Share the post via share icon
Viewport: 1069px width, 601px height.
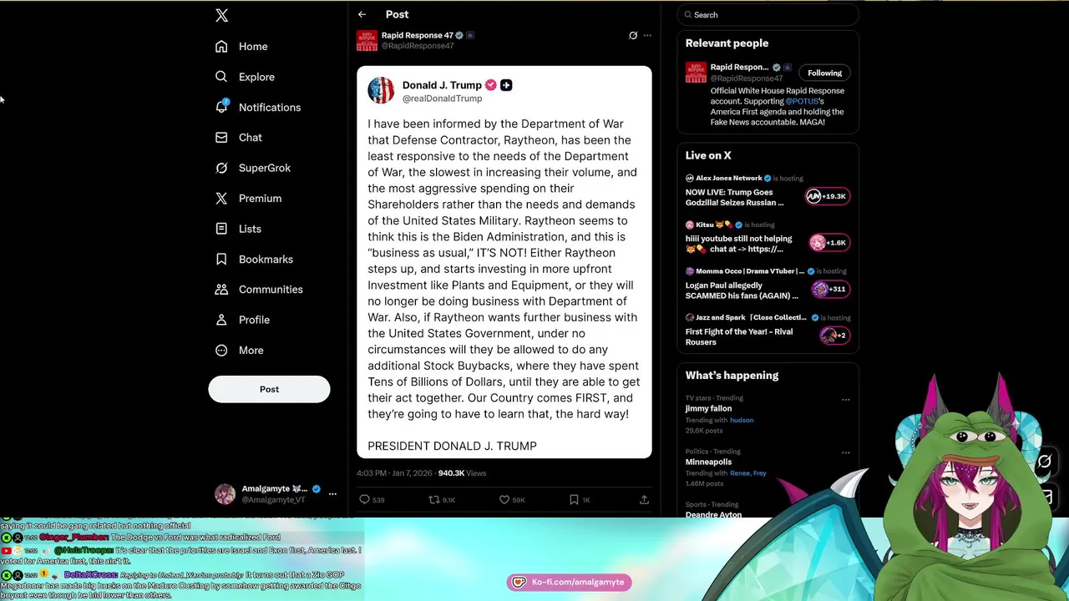tap(644, 499)
